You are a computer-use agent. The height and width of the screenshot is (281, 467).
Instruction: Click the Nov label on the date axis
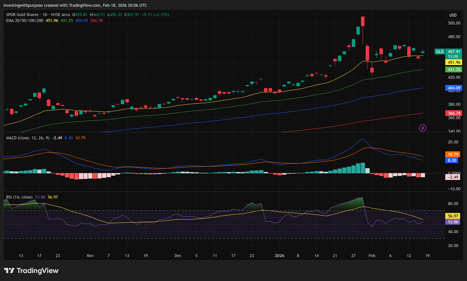click(x=90, y=256)
